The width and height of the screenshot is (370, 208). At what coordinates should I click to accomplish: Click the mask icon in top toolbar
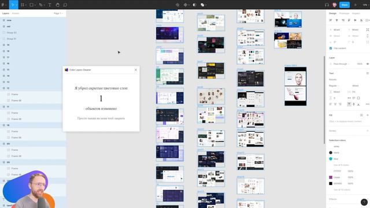pos(194,5)
